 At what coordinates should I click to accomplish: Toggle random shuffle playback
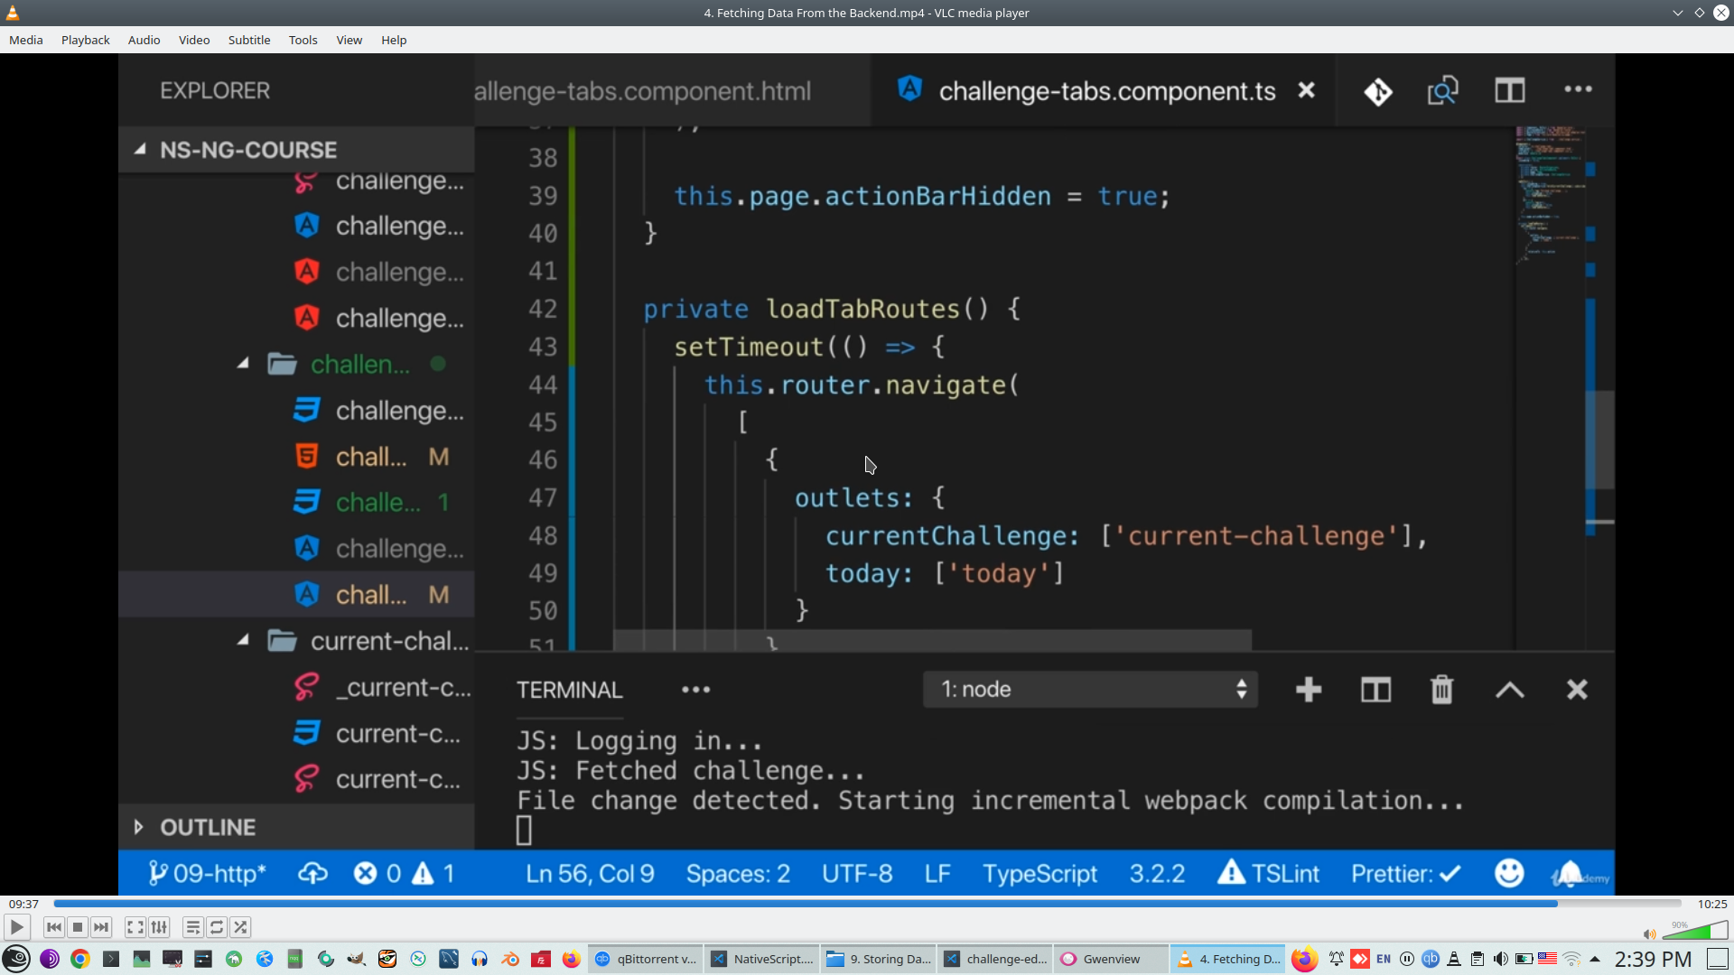pos(240,927)
